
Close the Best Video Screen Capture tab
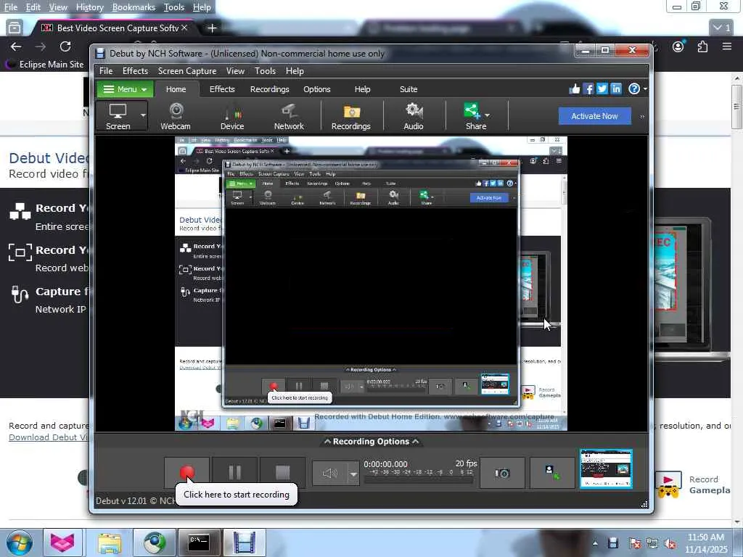[184, 28]
